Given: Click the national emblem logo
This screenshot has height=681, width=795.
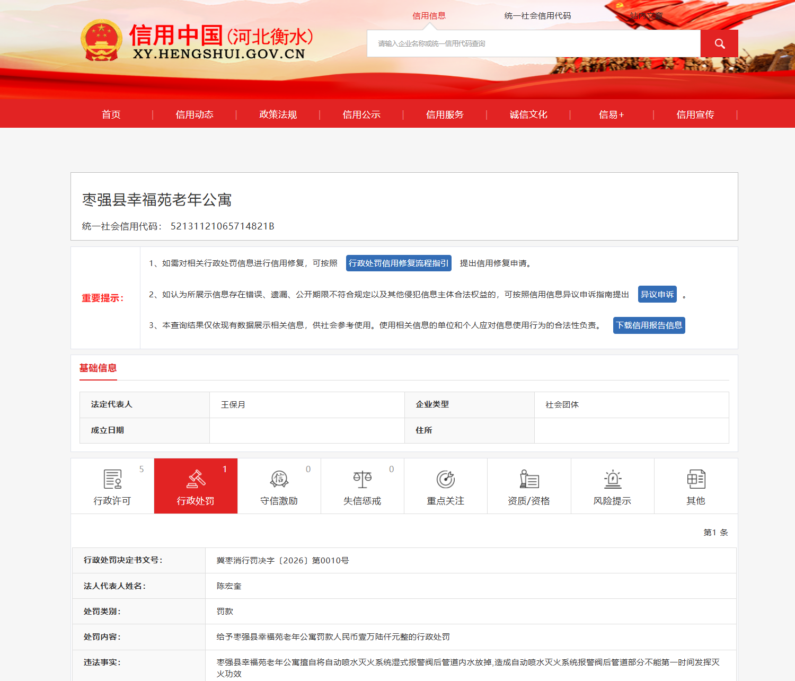Looking at the screenshot, I should (x=101, y=40).
